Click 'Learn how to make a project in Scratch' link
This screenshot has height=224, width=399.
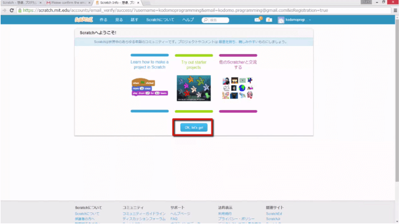point(150,65)
